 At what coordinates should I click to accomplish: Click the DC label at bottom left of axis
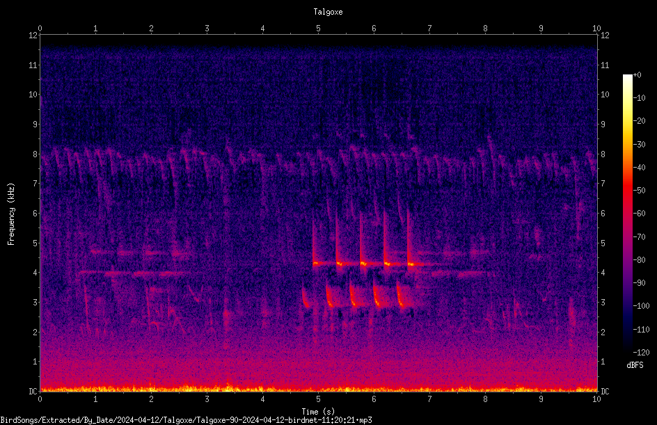(33, 392)
